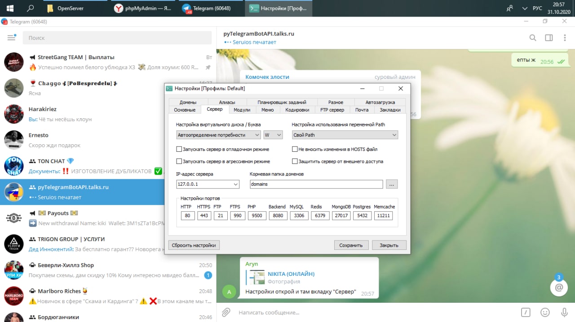The image size is (575, 322).
Task: Open the 'Планировщик заданий' tab
Action: [x=282, y=102]
